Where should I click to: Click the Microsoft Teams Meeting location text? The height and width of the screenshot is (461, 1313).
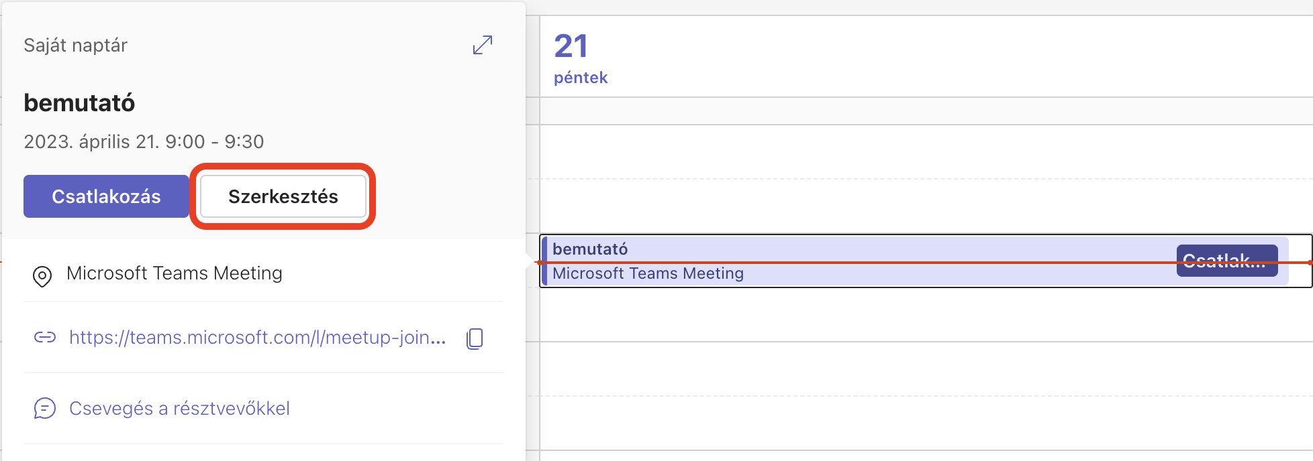point(175,273)
